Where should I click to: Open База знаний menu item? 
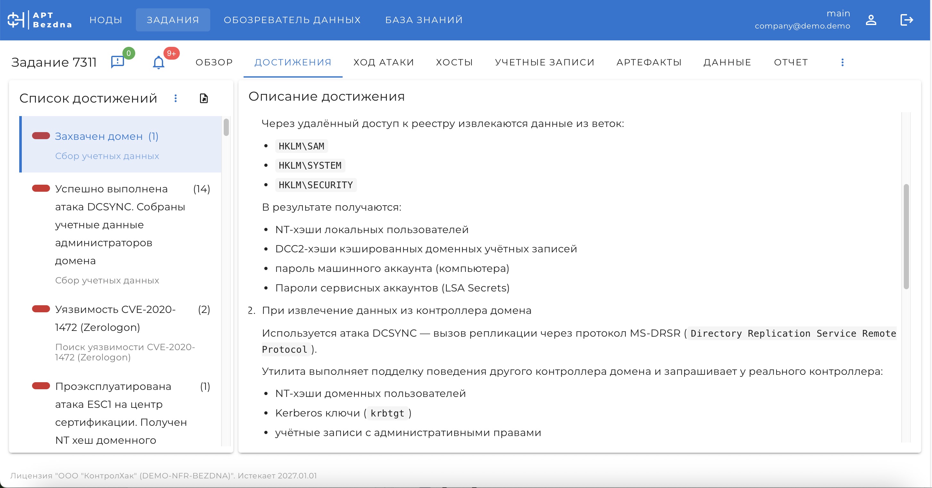[424, 20]
